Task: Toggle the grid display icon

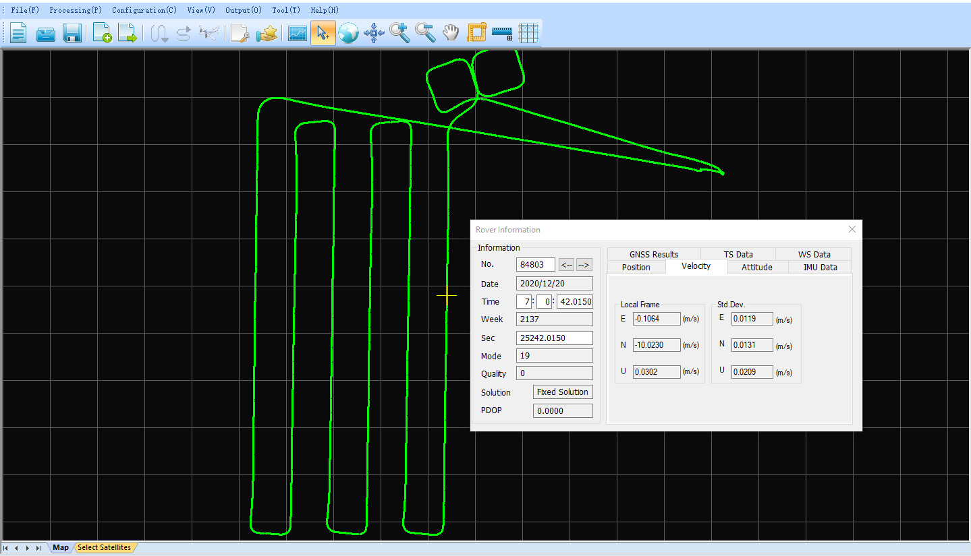Action: point(528,33)
